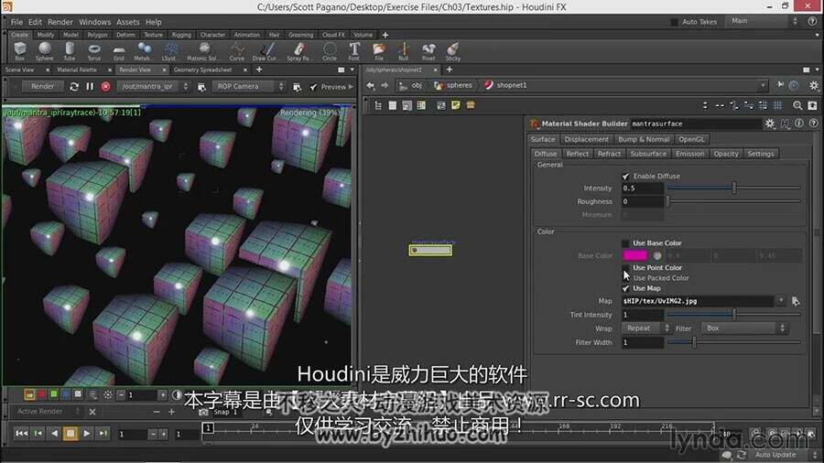The width and height of the screenshot is (824, 463).
Task: Click the magenta Base Color swatch
Action: [634, 255]
